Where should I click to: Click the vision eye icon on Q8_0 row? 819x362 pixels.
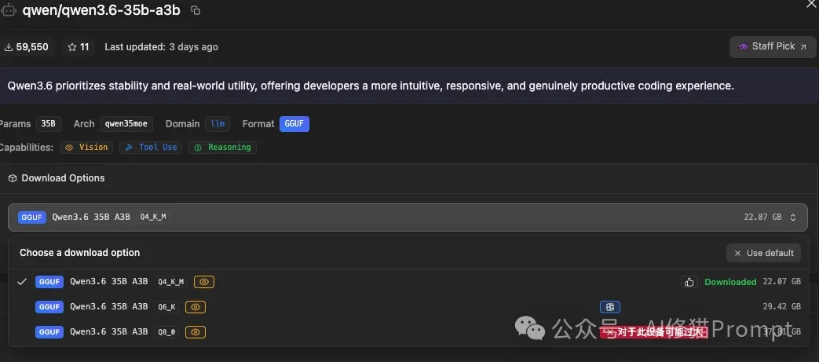pyautogui.click(x=196, y=332)
